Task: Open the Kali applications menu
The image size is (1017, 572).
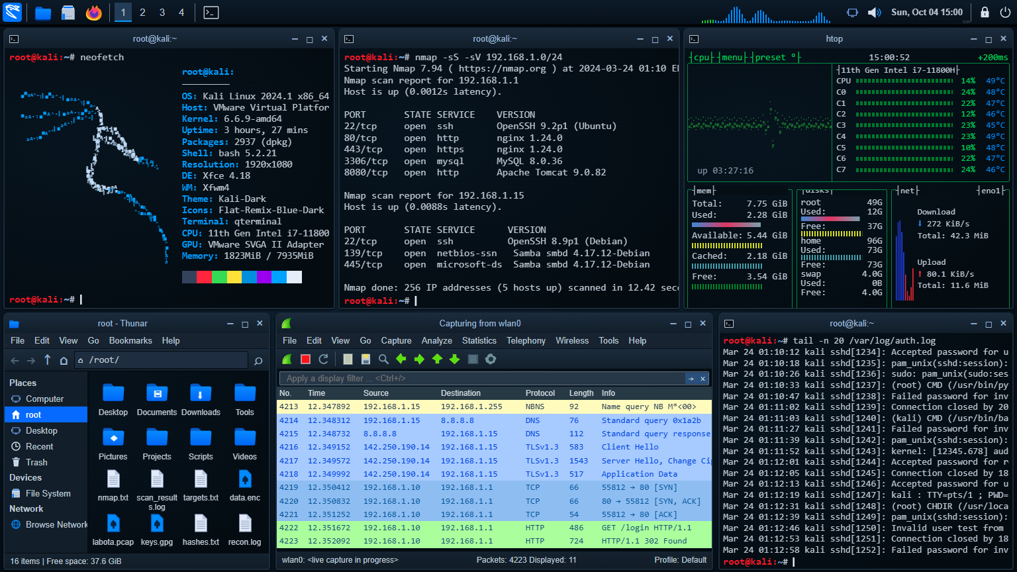Action: (x=13, y=12)
